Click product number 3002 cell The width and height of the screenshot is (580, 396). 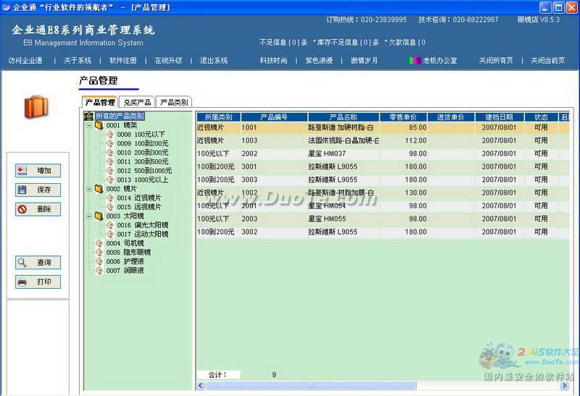[274, 232]
